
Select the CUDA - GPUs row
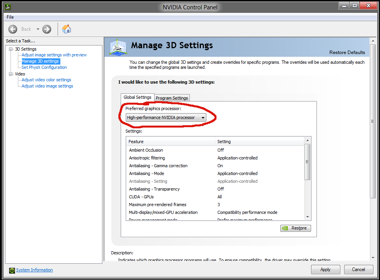(x=215, y=197)
